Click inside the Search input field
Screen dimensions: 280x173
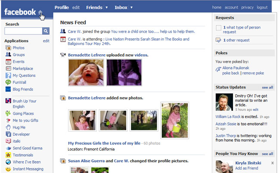coord(23,31)
